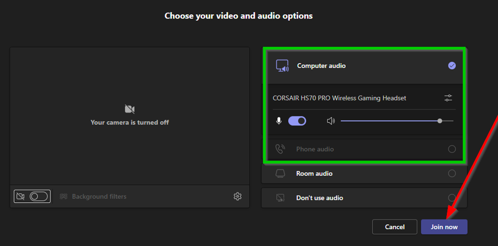
Task: Click the speaker volume icon
Action: tap(331, 121)
